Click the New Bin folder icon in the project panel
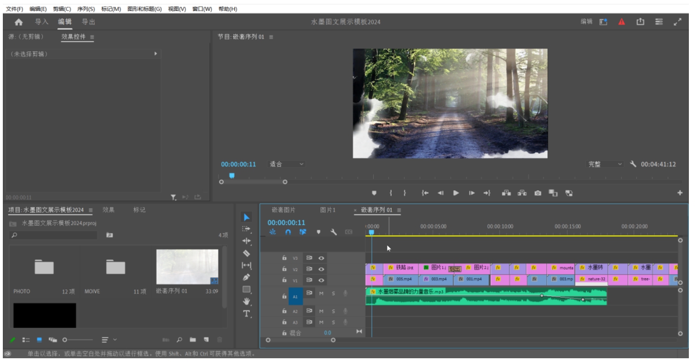 (x=193, y=339)
